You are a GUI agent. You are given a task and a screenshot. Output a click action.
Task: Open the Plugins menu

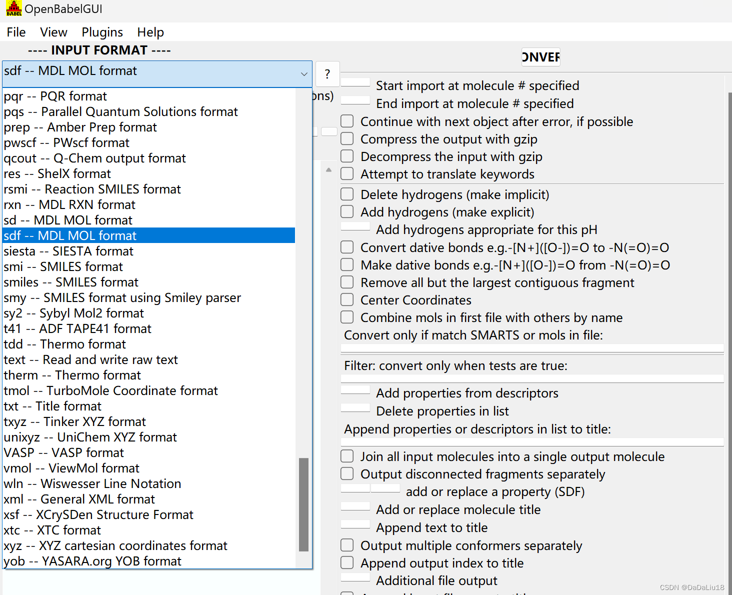coord(102,32)
